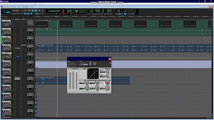Click the Fast Forward transport button
Viewport: 214px width, 120px height.
(x=99, y=14)
